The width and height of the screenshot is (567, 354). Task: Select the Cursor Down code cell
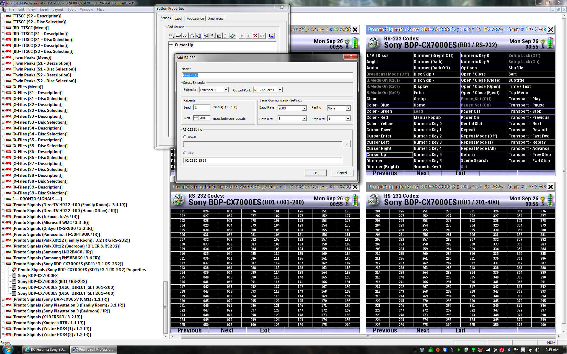tap(389, 130)
